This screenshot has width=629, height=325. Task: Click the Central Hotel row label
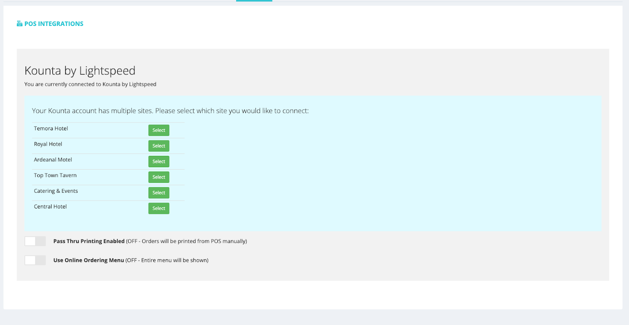coord(50,207)
